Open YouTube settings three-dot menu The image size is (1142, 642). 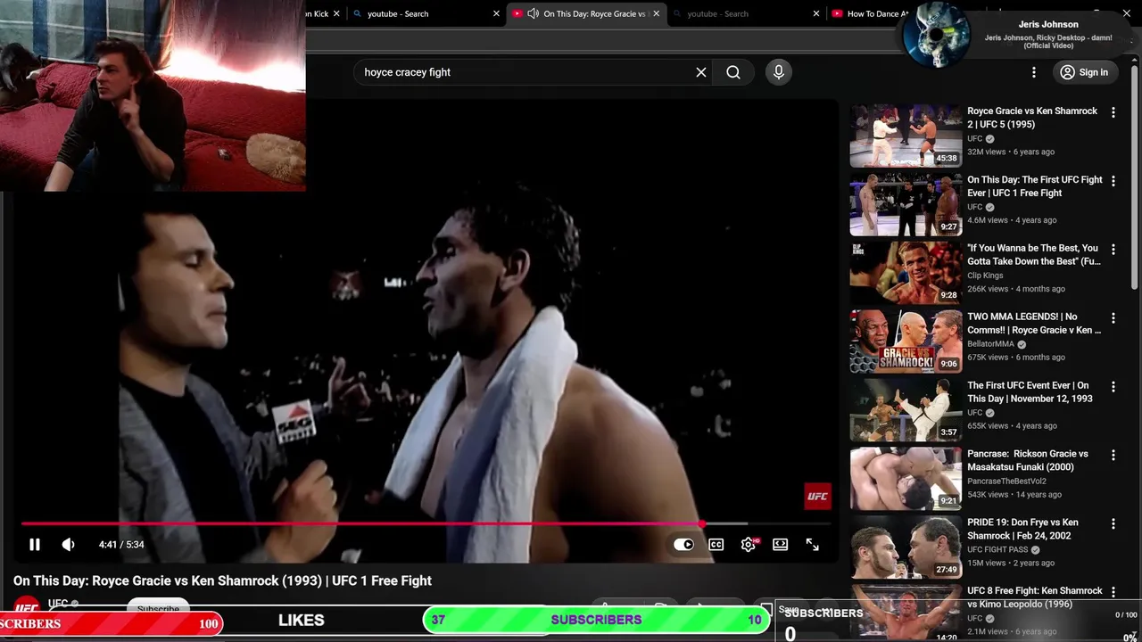click(1034, 72)
